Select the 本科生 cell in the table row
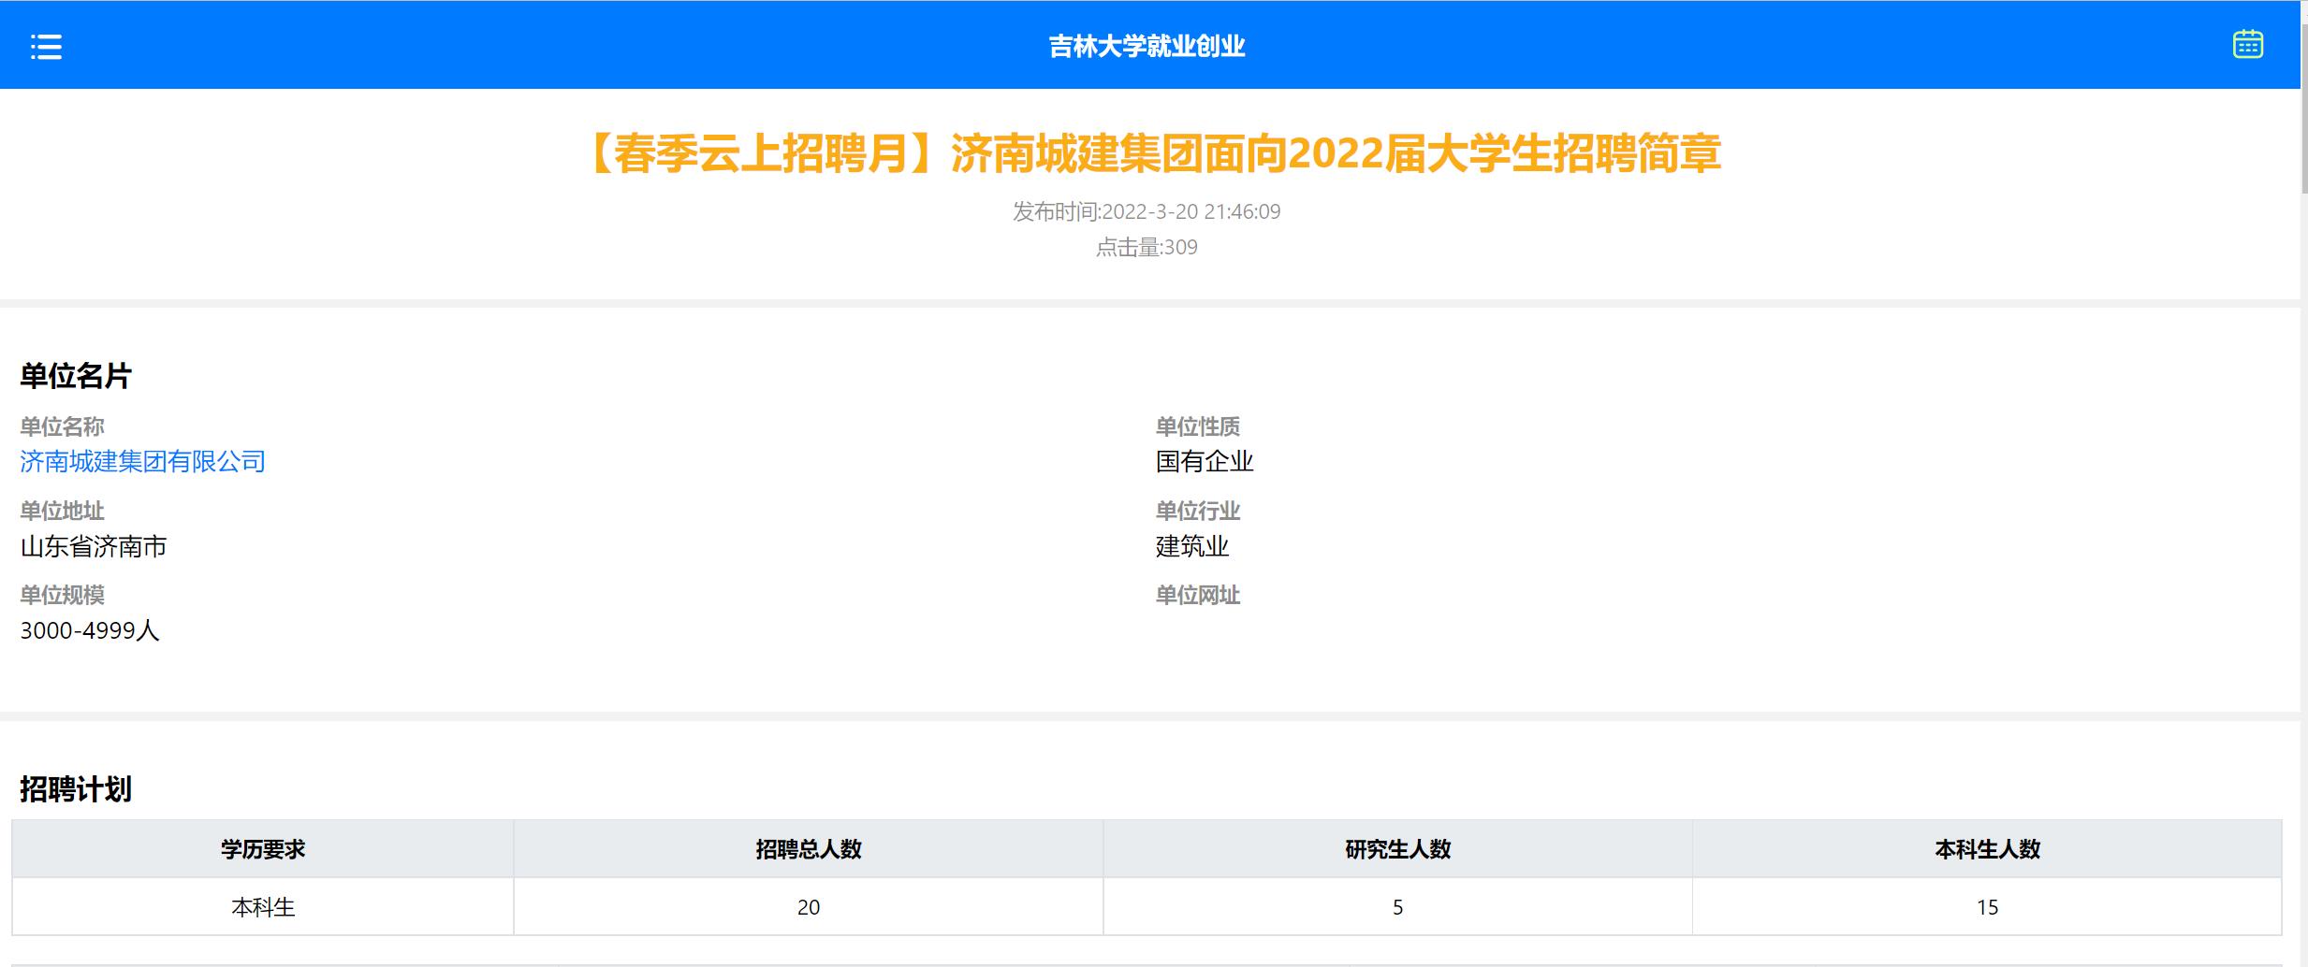This screenshot has width=2308, height=967. (x=263, y=907)
